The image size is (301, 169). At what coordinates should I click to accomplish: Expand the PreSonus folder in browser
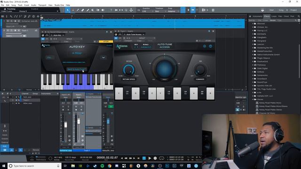(253, 65)
